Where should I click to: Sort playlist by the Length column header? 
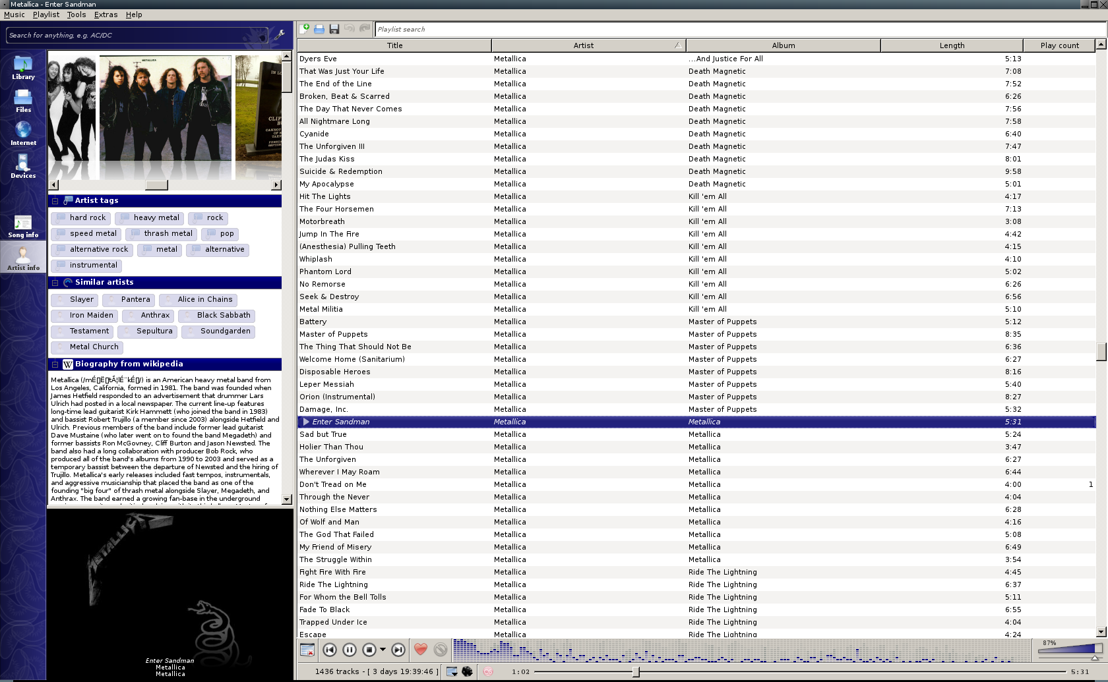coord(952,45)
